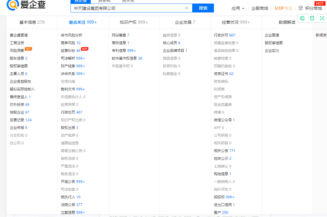Open 企业实力 under 数据解读
The height and width of the screenshot is (217, 327).
tap(272, 50)
